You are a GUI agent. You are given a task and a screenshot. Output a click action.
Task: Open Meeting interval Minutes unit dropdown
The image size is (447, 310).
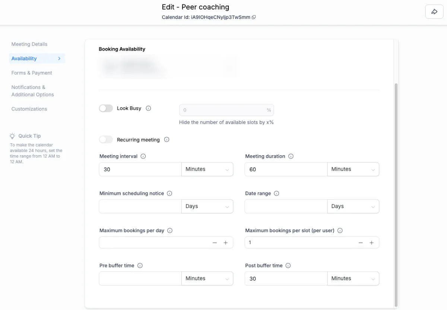pos(207,169)
